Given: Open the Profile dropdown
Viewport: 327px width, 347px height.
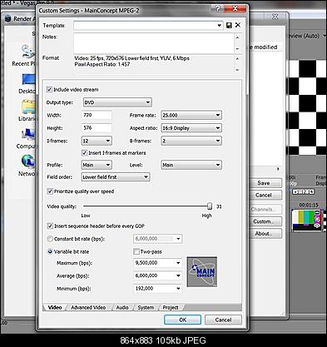Looking at the screenshot, I should click(97, 165).
